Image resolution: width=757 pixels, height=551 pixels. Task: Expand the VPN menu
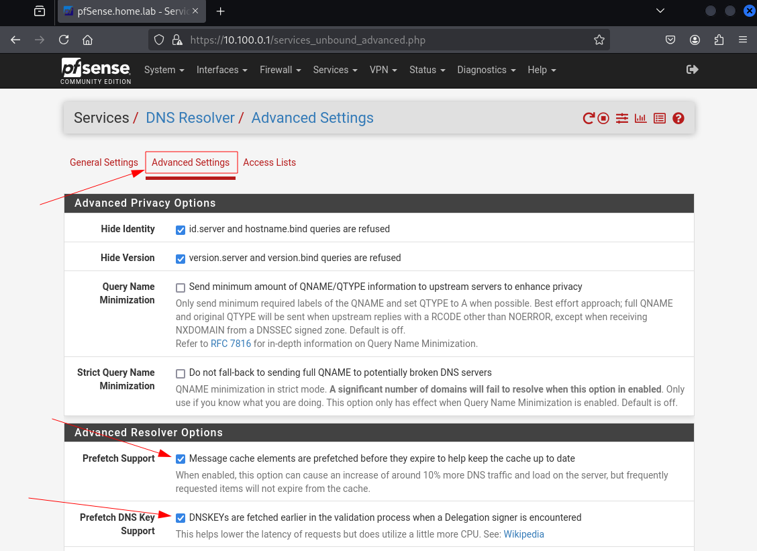click(383, 70)
